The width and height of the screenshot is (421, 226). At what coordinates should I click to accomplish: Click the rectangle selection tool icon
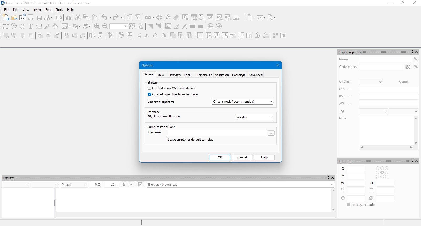point(6,27)
